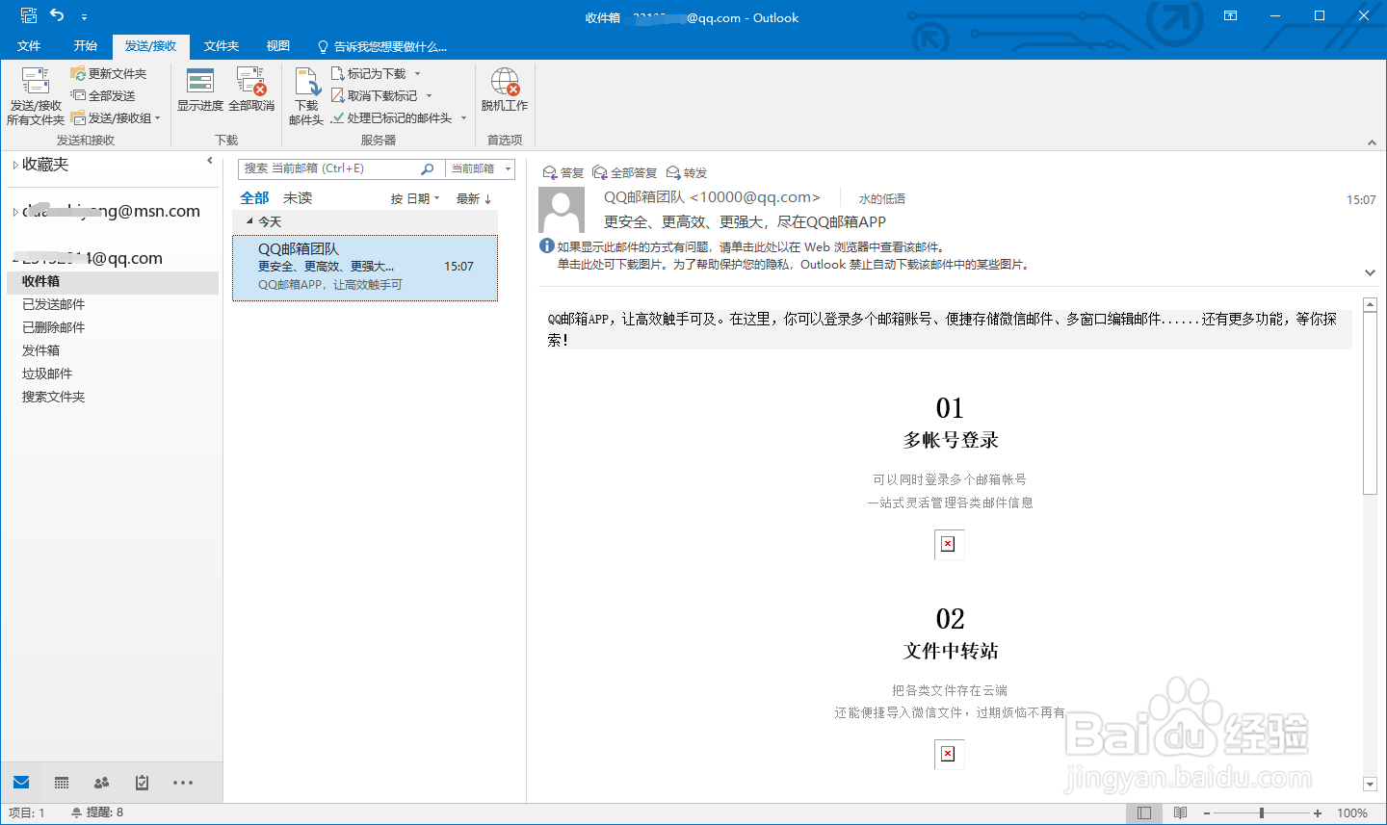The image size is (1387, 825).
Task: Select the 发送/接收 ribbon tab
Action: (150, 46)
